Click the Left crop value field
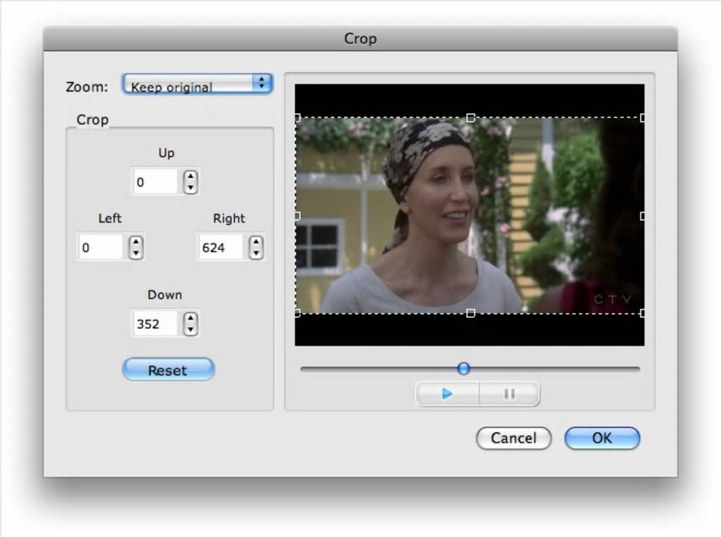The image size is (721, 537). [x=100, y=247]
